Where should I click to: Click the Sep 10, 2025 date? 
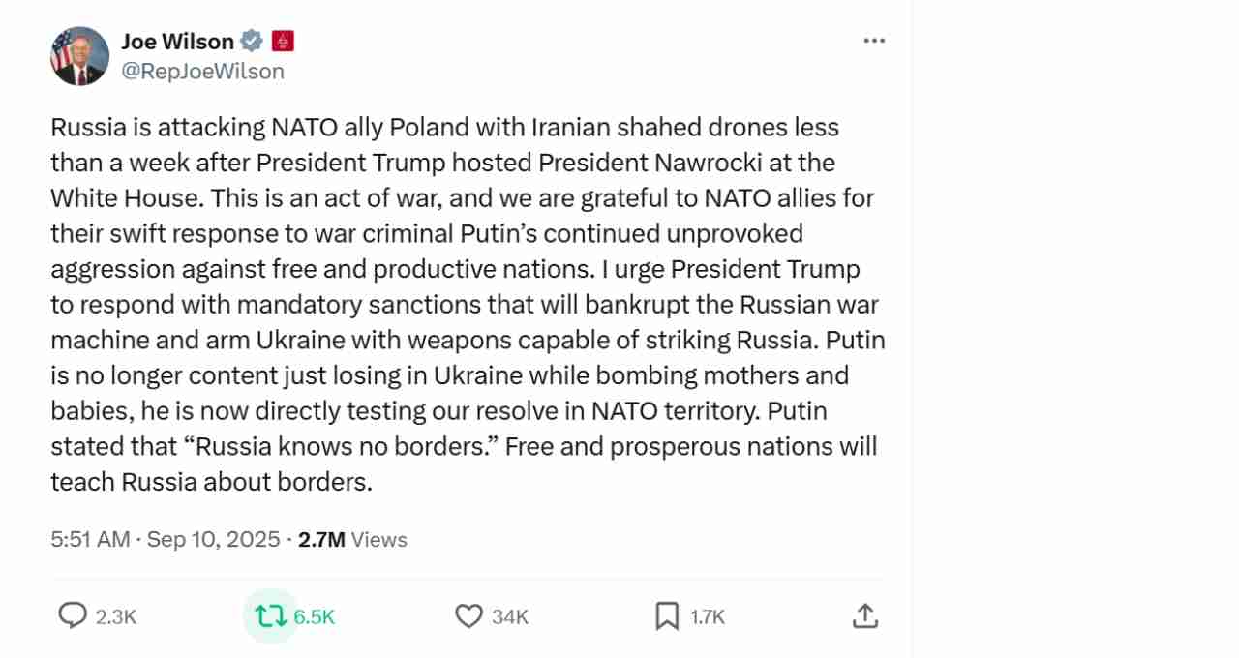(x=213, y=539)
